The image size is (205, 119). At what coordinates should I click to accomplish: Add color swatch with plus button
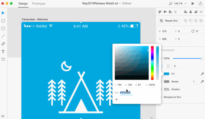[x=116, y=100]
